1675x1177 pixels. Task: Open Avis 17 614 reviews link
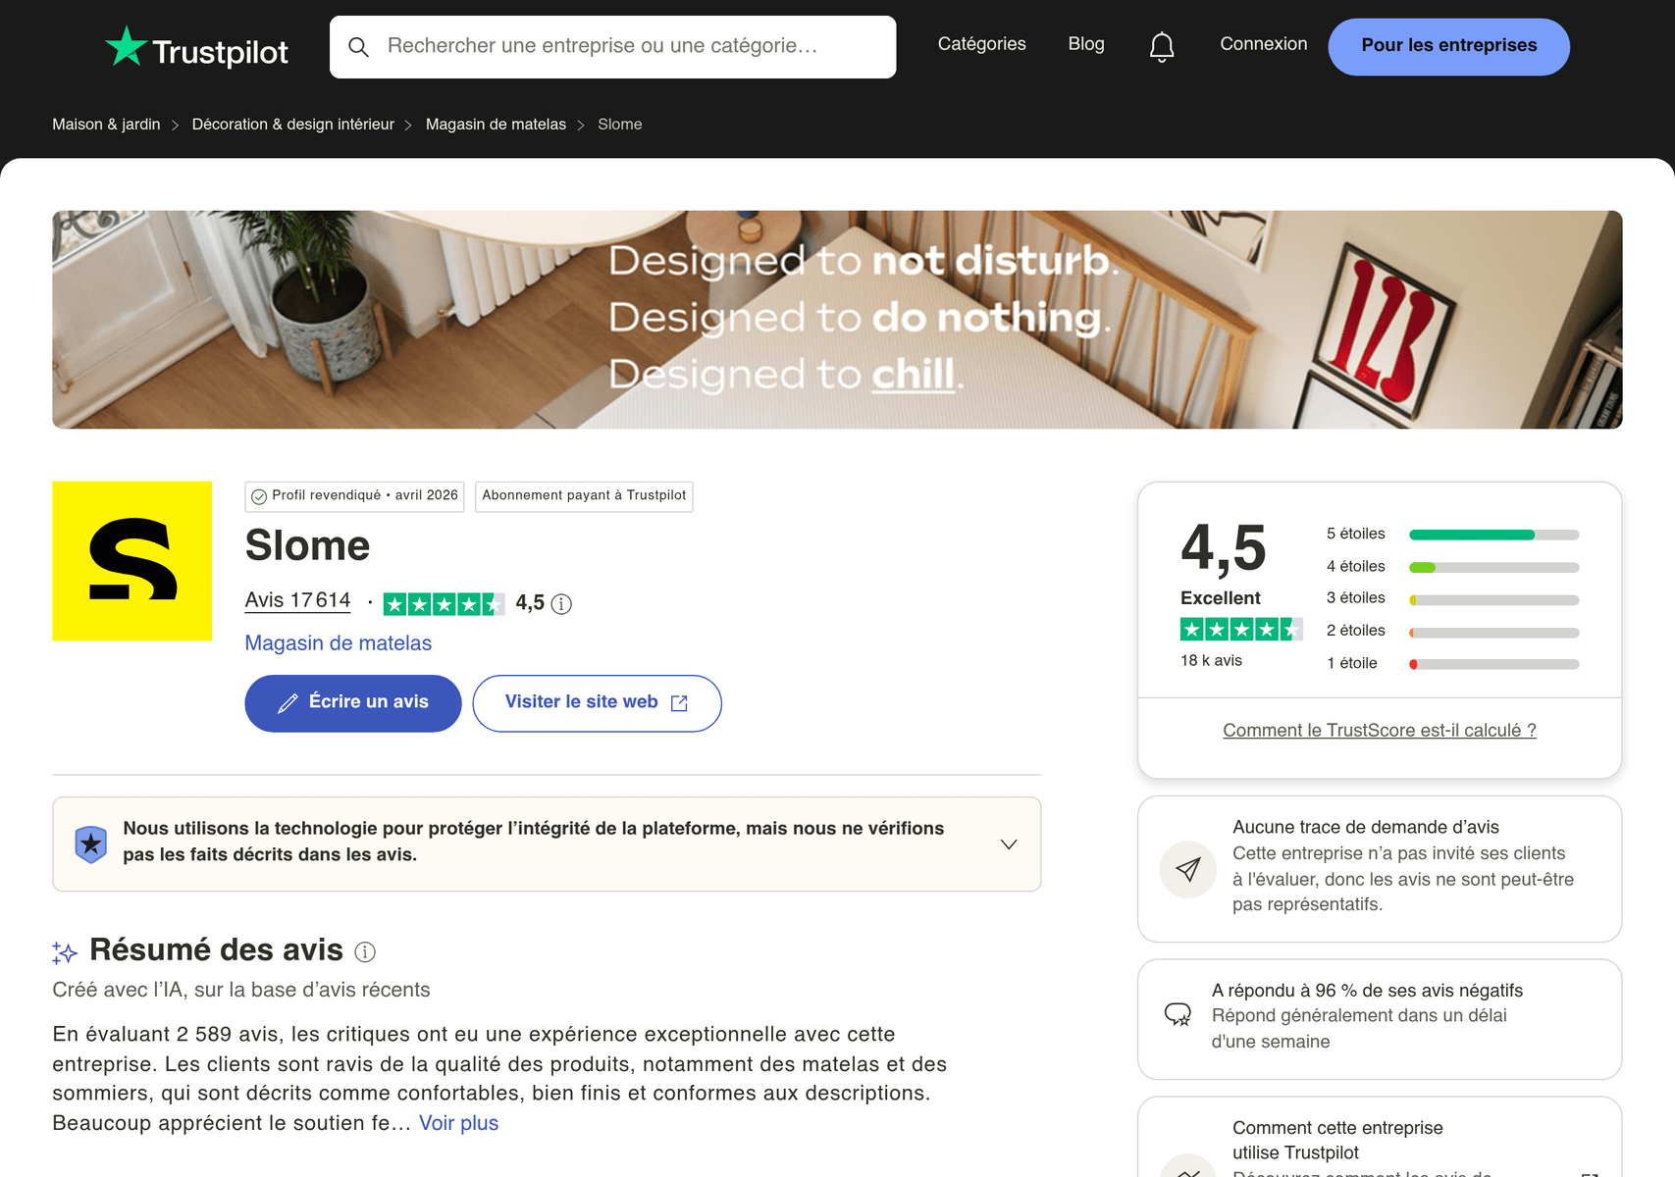(297, 600)
